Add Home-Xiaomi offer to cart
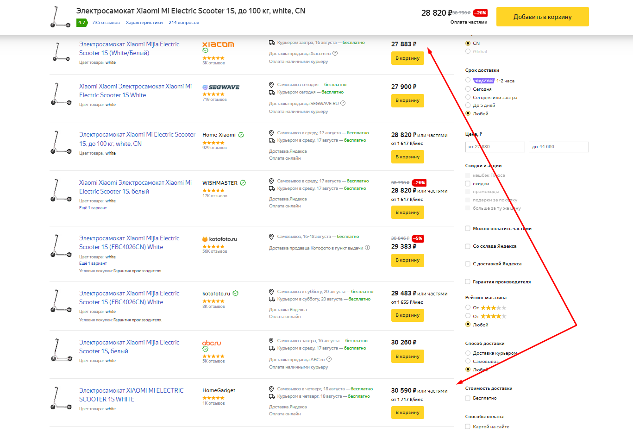The height and width of the screenshot is (432, 633). pos(407,157)
